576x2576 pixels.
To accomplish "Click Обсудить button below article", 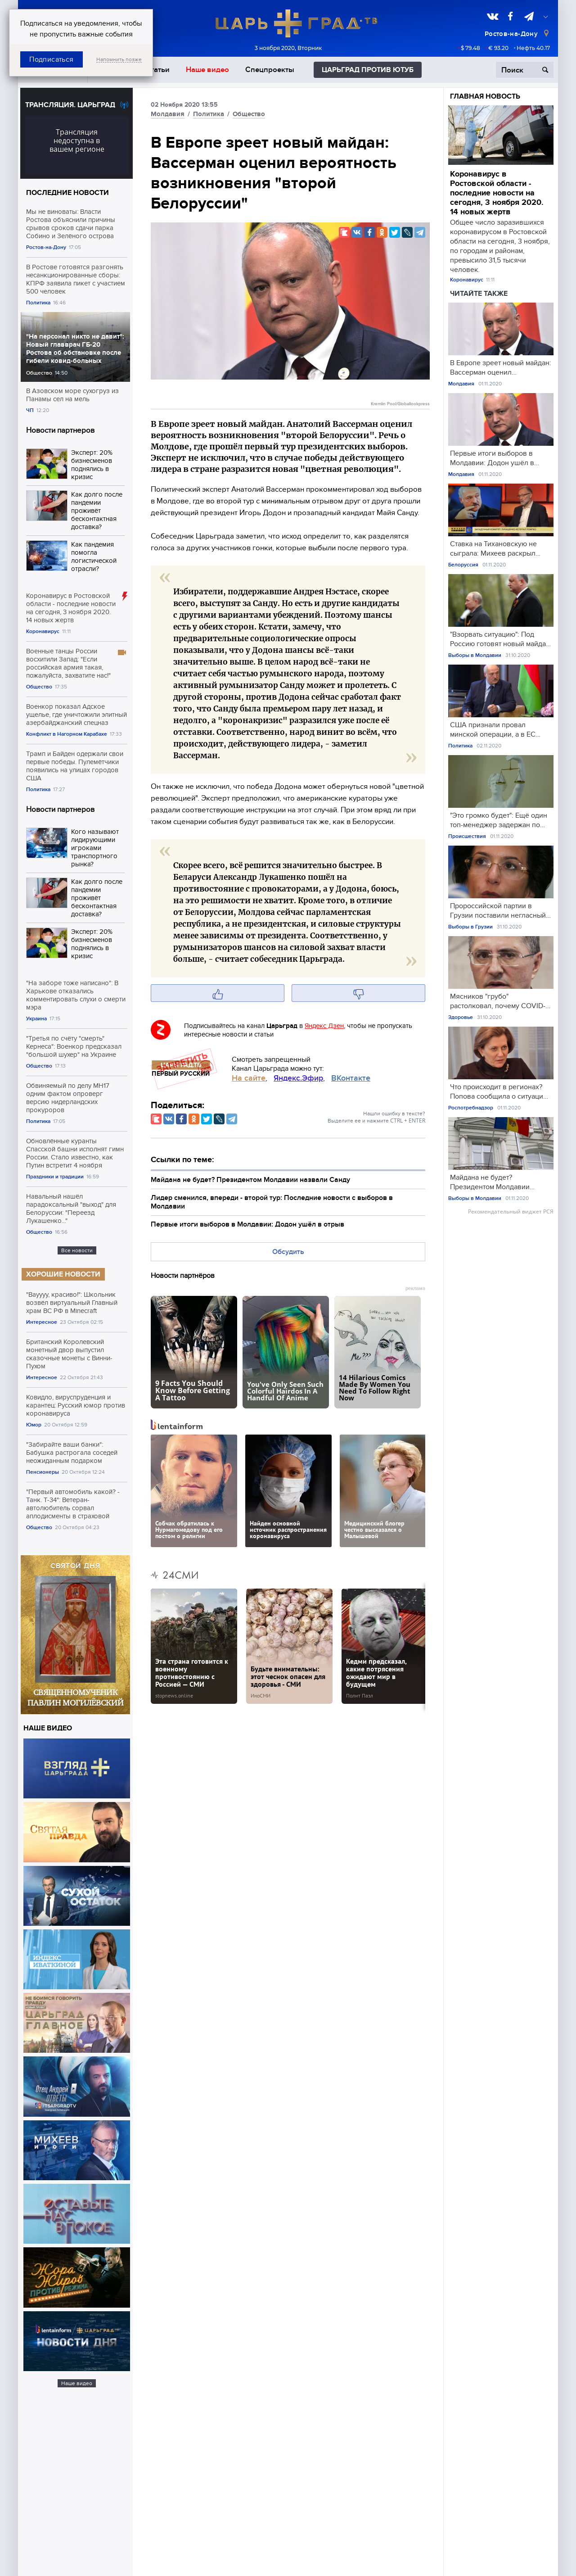I will click(288, 1251).
